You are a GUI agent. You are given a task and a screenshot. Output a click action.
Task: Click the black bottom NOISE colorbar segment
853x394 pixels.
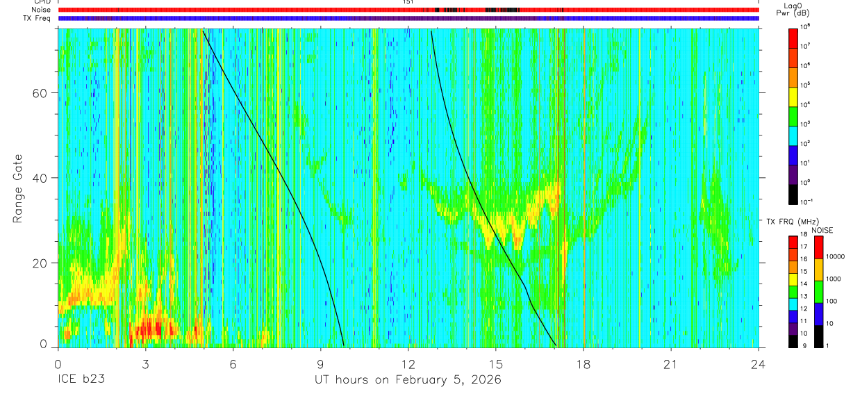[x=819, y=336]
